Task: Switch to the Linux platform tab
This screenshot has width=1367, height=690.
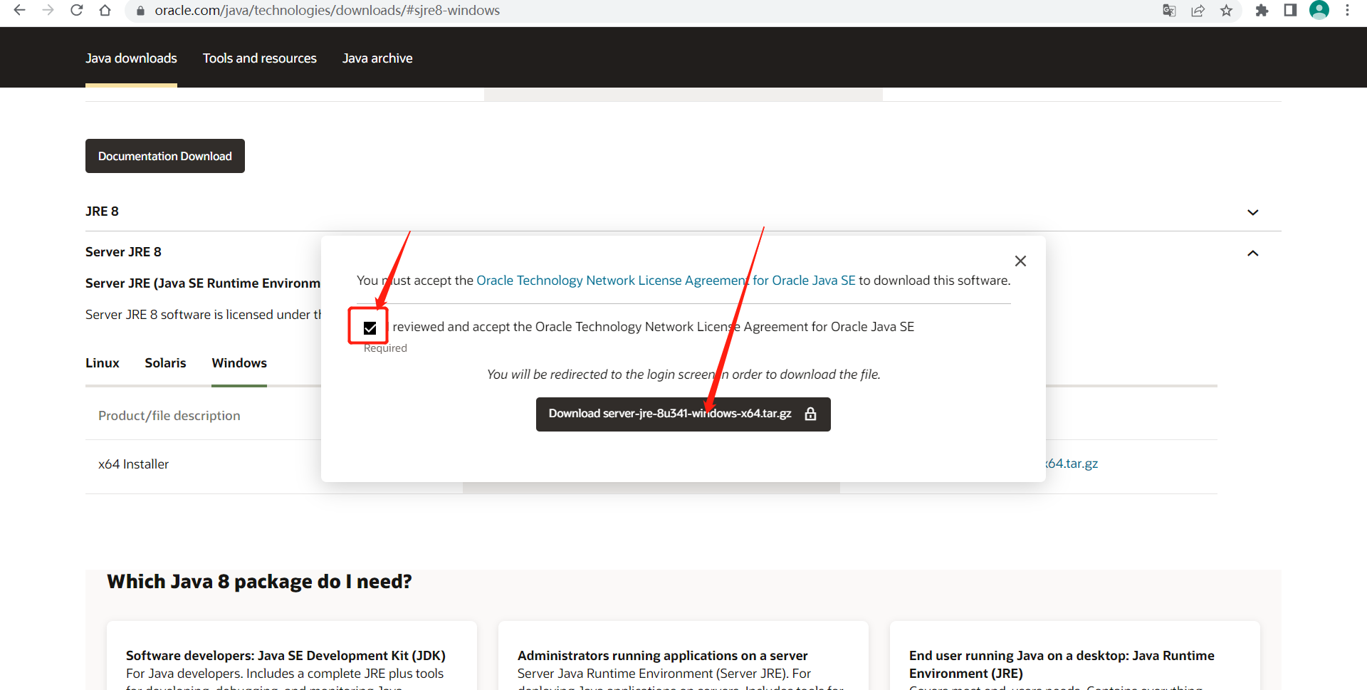Action: (x=103, y=363)
